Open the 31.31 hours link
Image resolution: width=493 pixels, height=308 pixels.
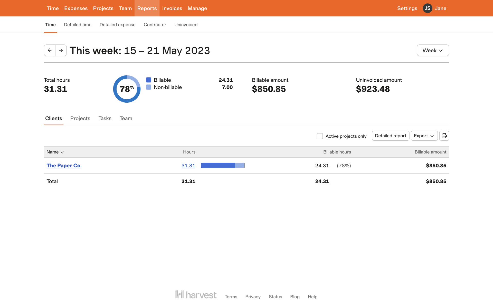pos(188,166)
